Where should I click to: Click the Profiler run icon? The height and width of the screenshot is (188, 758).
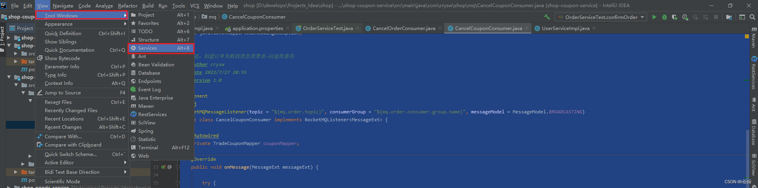tap(685, 17)
